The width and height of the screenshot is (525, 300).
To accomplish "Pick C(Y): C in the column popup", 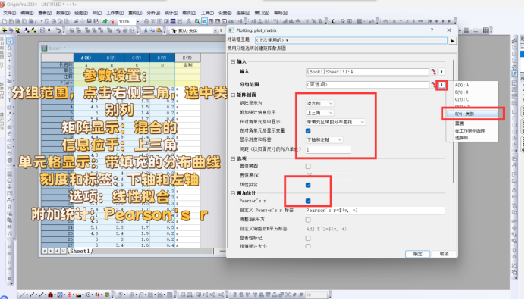I will tap(462, 100).
